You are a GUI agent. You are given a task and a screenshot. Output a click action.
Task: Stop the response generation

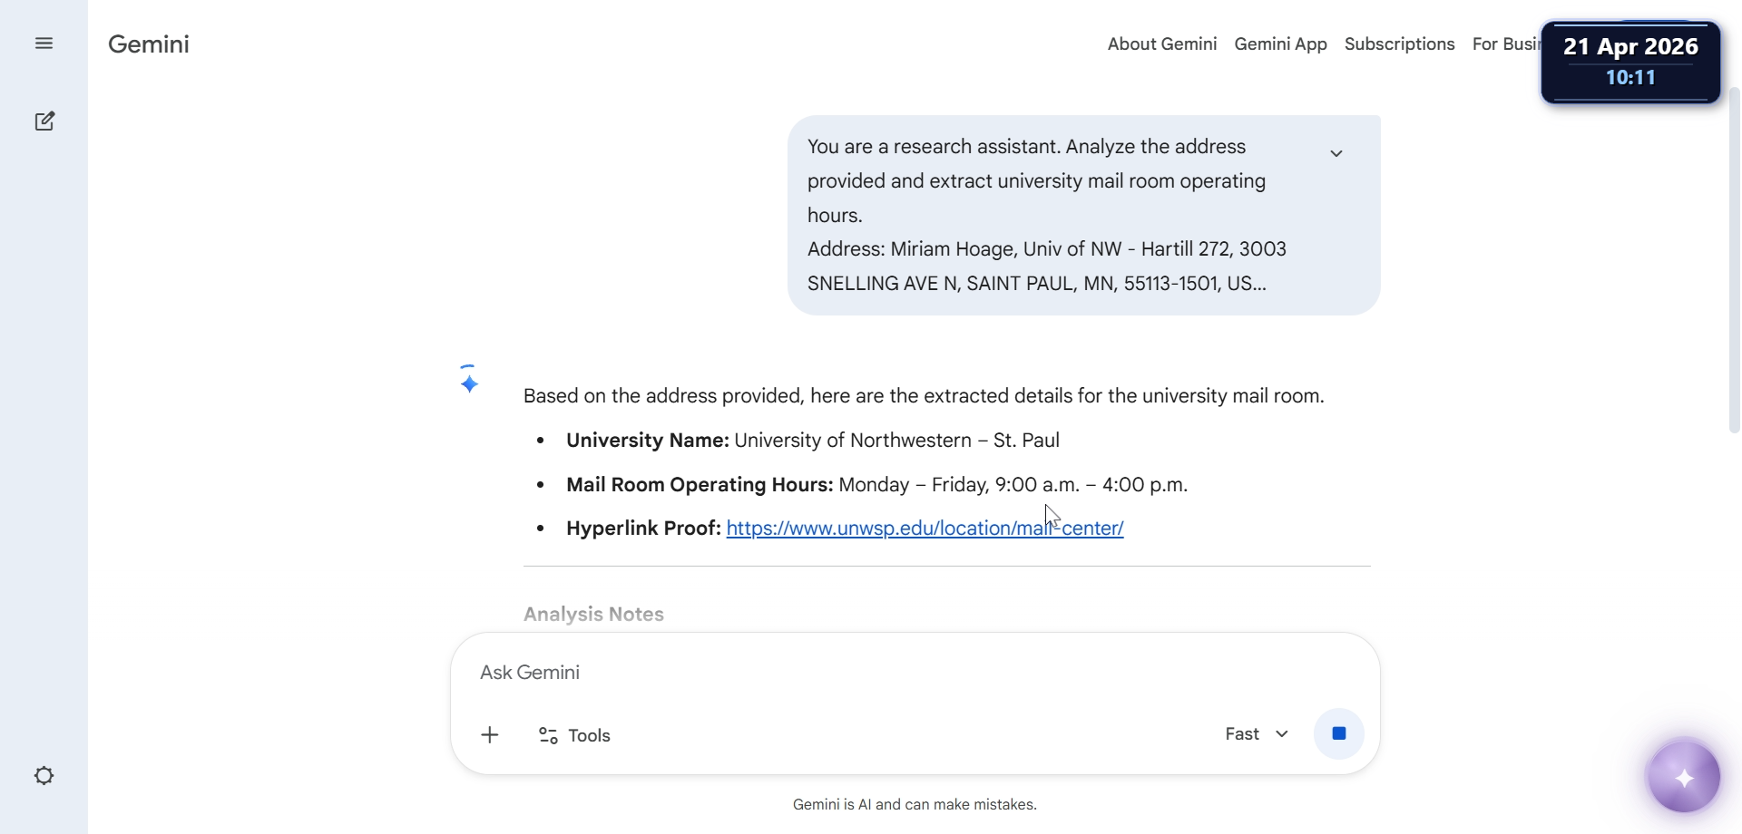coord(1338,733)
